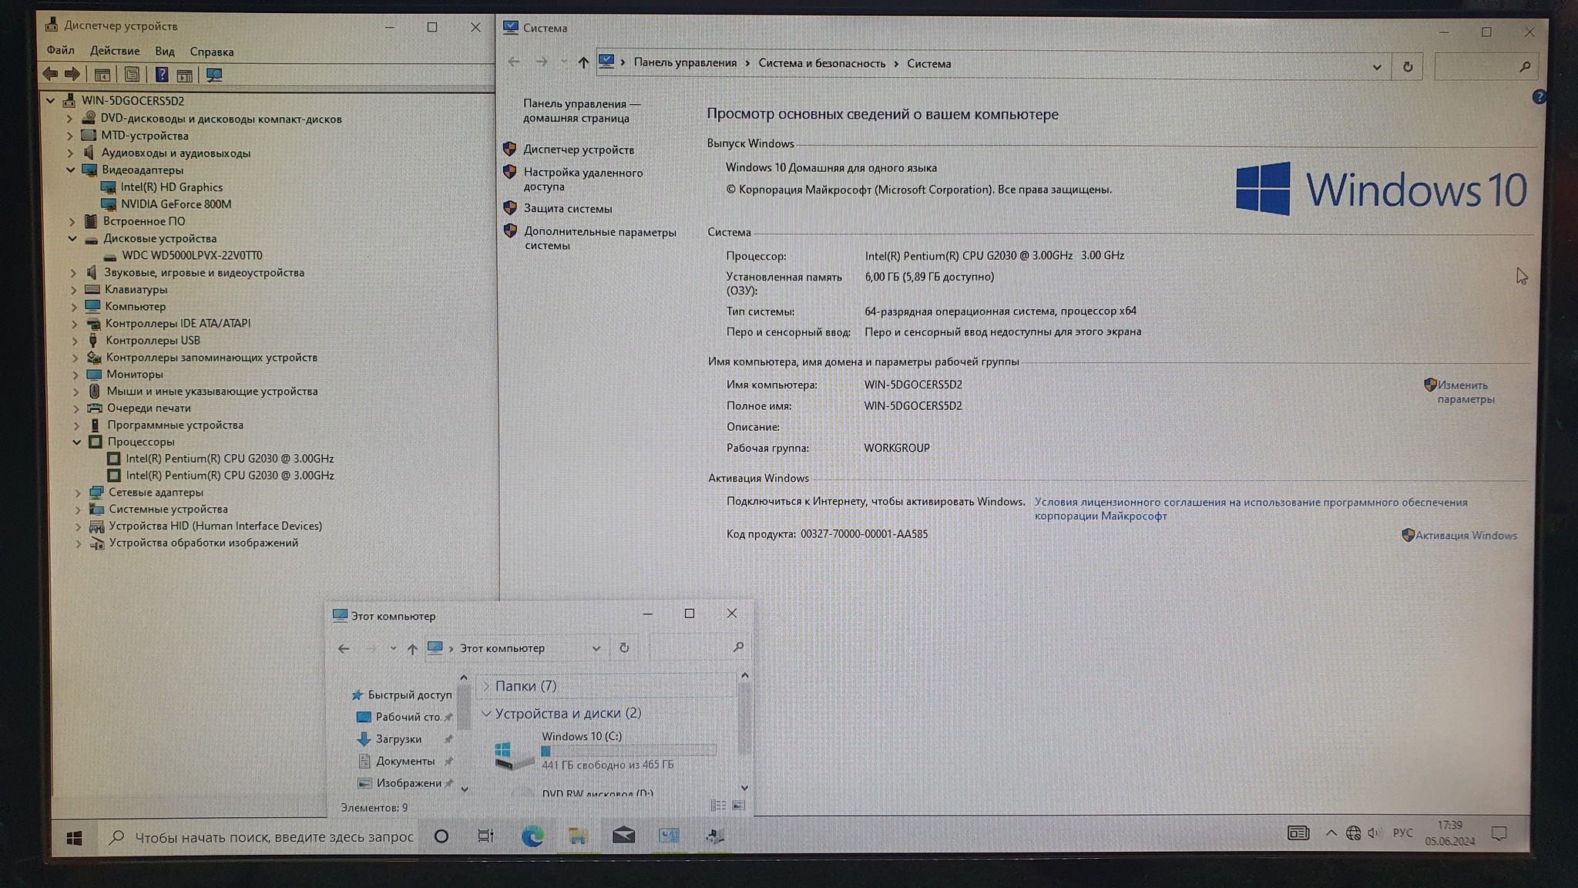
Task: Click the show/hide console tree toolbar icon
Action: [102, 75]
